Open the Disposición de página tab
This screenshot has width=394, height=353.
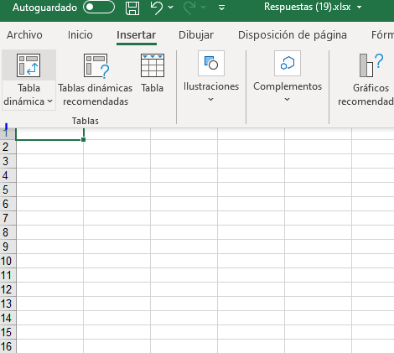click(293, 35)
